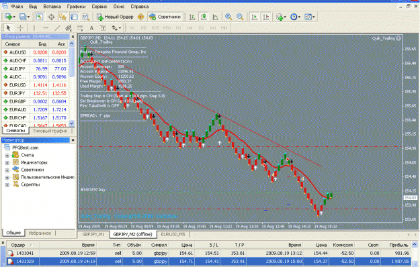The height and width of the screenshot is (267, 420).
Task: Click the Новый Ордер button
Action: coord(115,17)
